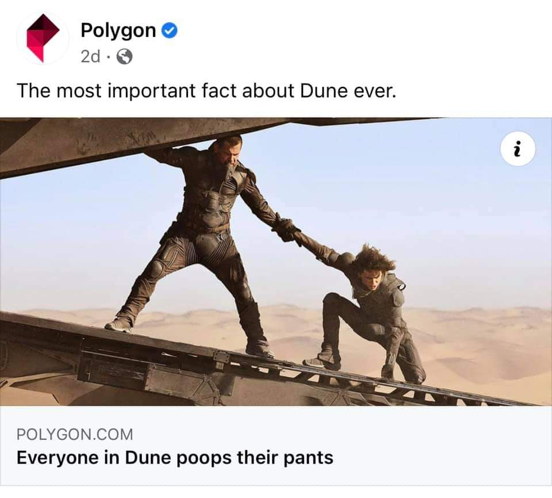Screen dimensions: 552x498
Task: Click the blue verified checkmark badge
Action: coord(169,30)
